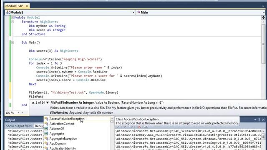
Task: Open Output panel window position menu arrow
Action: (255, 120)
